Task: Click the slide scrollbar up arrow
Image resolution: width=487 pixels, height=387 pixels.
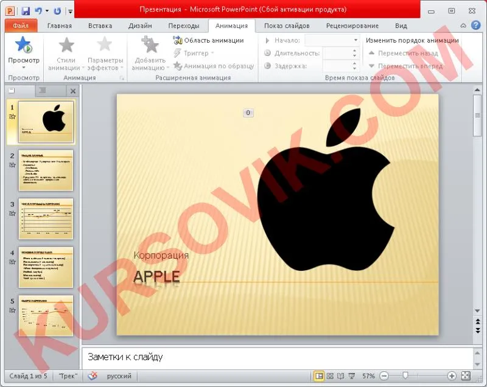Action: [477, 90]
